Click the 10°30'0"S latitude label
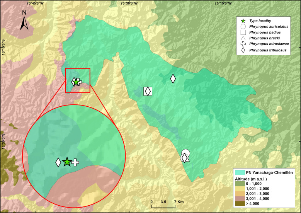The width and height of the screenshot is (301, 213). tap(3, 141)
